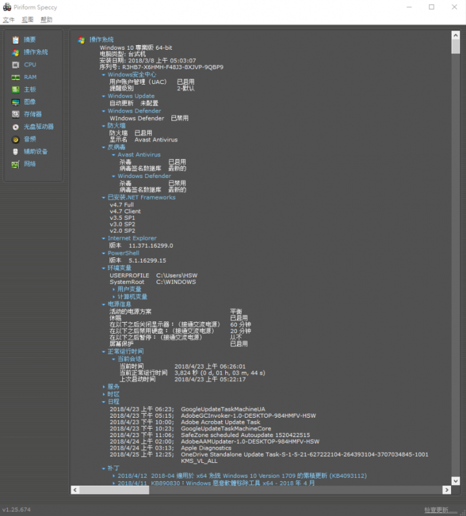Select the SafeZone scheduled Autoupdate row
The height and width of the screenshot is (516, 466).
pyautogui.click(x=210, y=435)
